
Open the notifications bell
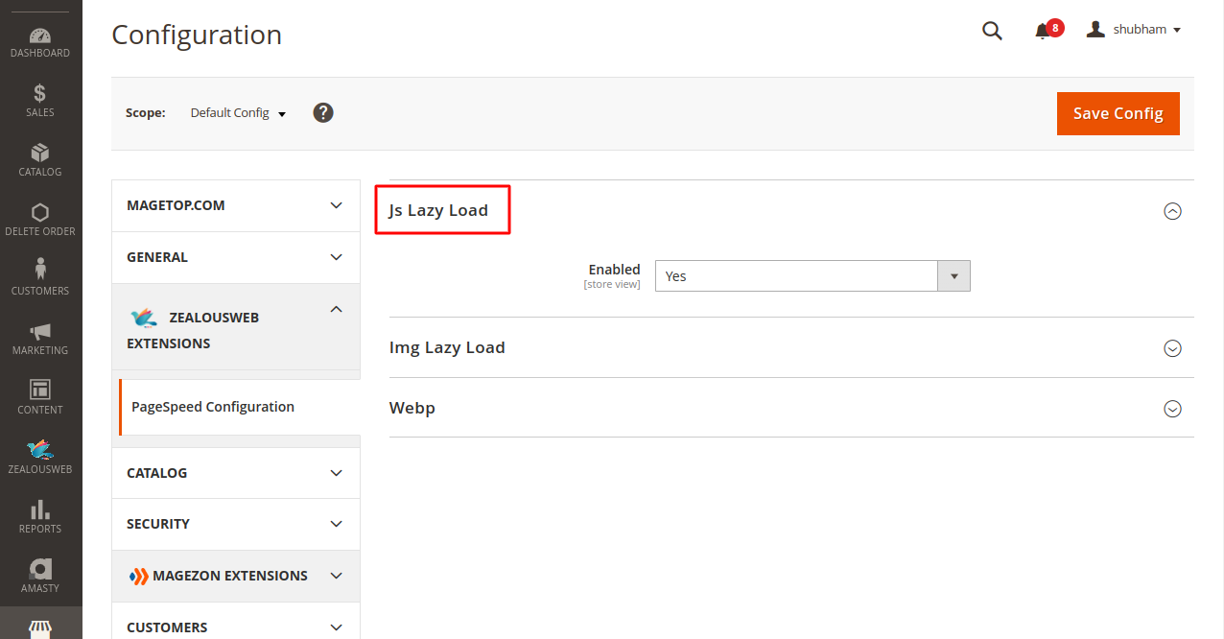(x=1043, y=31)
